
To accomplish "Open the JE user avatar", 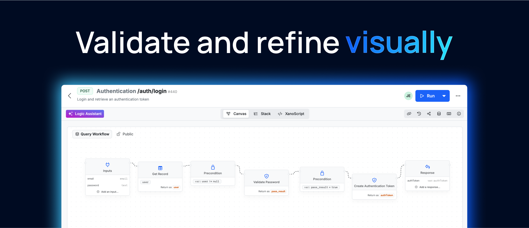I will coord(408,96).
